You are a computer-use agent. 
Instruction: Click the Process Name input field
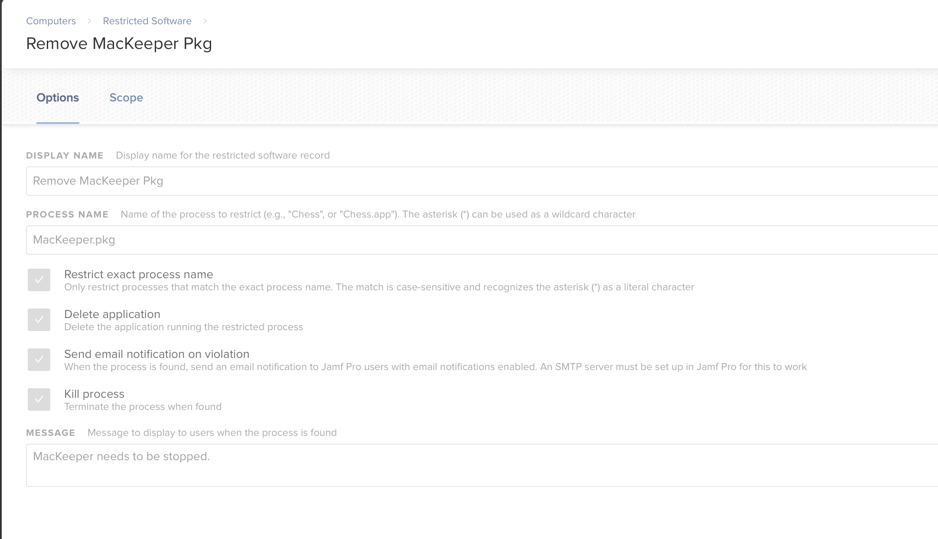click(482, 240)
